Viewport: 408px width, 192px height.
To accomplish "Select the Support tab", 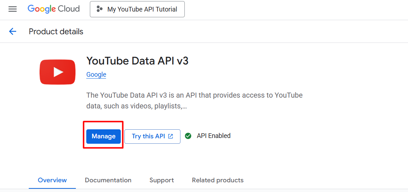I will click(162, 180).
